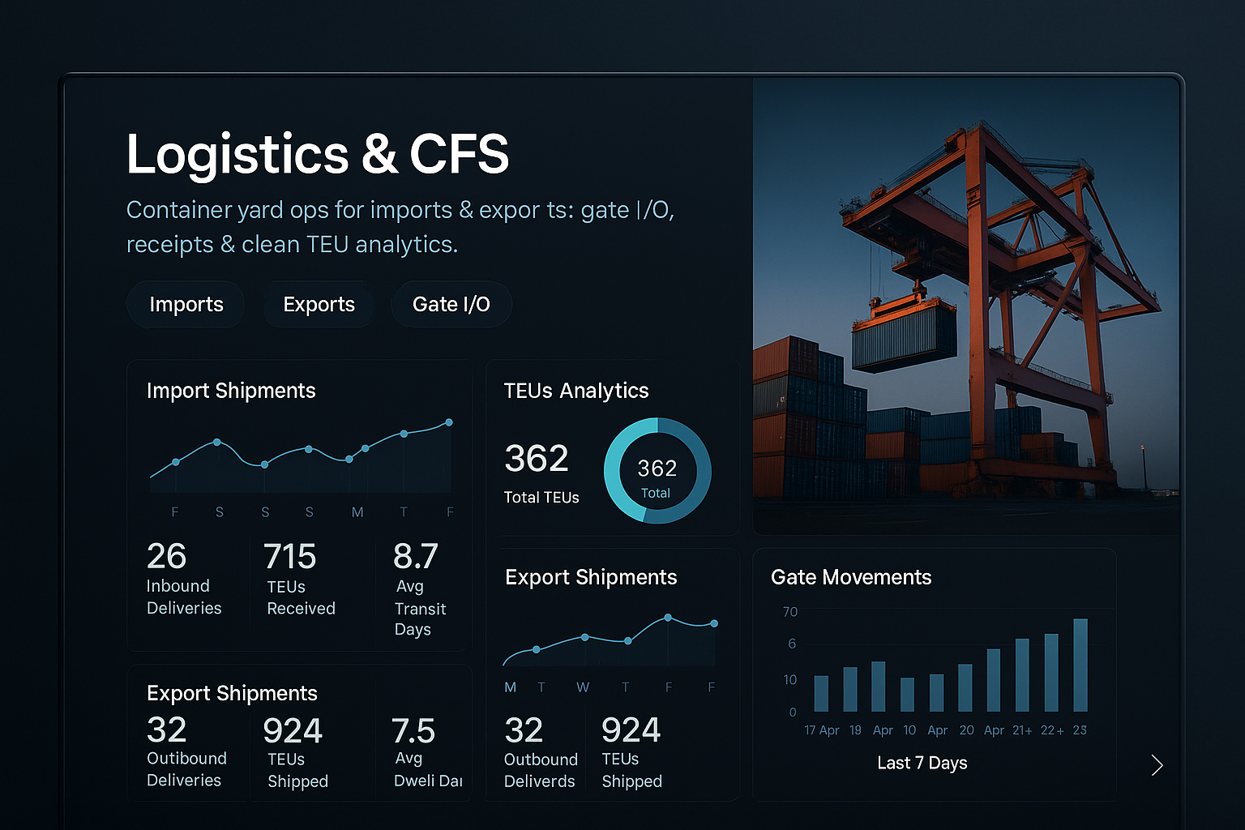This screenshot has height=830, width=1245.
Task: Click the 362 Total donut chart
Action: point(657,471)
